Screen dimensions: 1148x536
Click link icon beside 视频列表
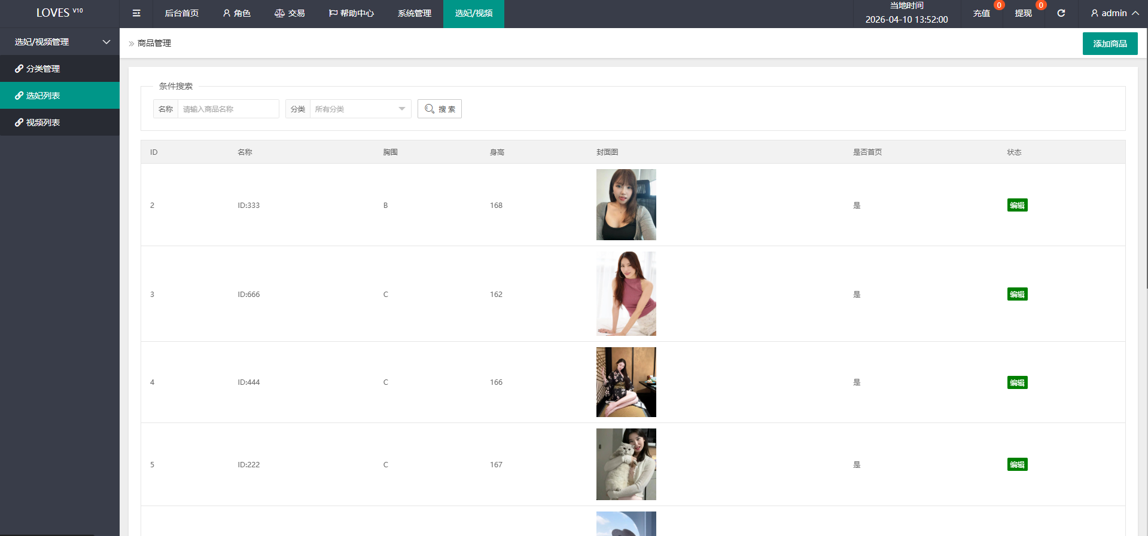[x=19, y=122]
